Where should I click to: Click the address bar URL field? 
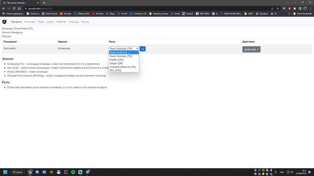(147, 9)
